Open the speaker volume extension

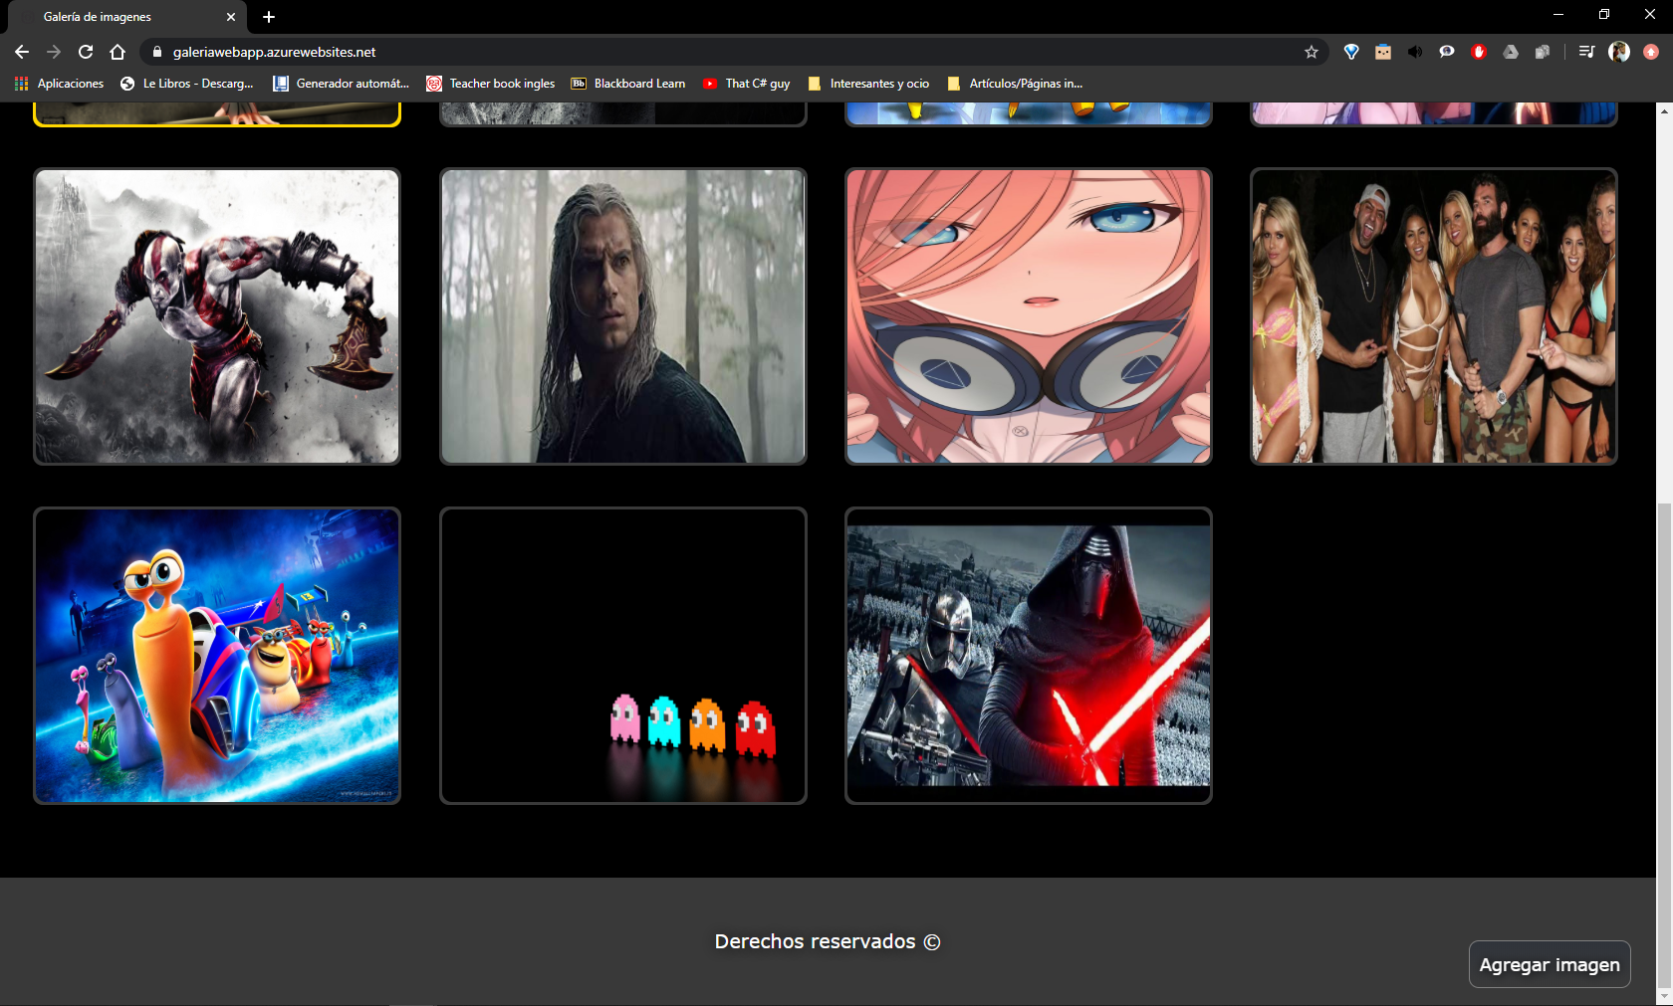(x=1415, y=52)
